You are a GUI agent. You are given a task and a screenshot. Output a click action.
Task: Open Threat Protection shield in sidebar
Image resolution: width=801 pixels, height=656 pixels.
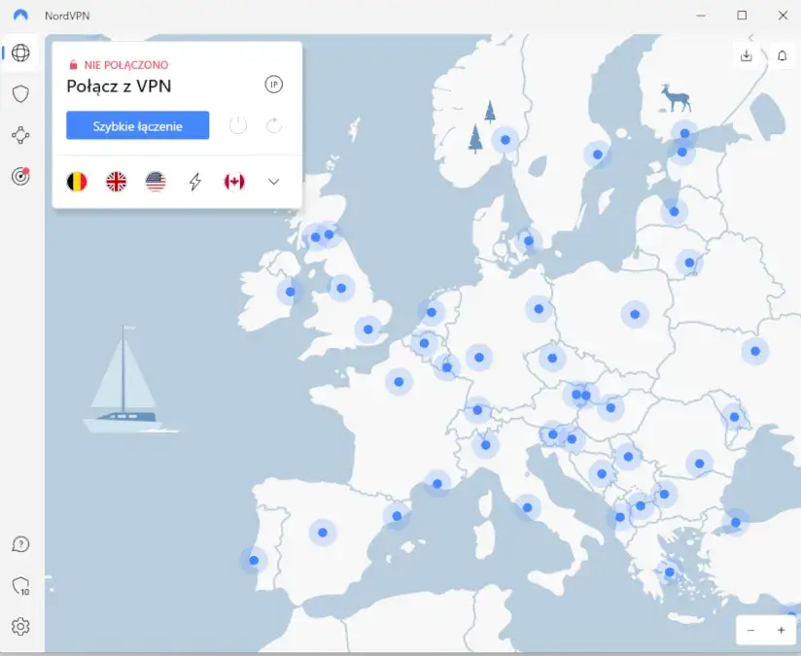(x=19, y=93)
